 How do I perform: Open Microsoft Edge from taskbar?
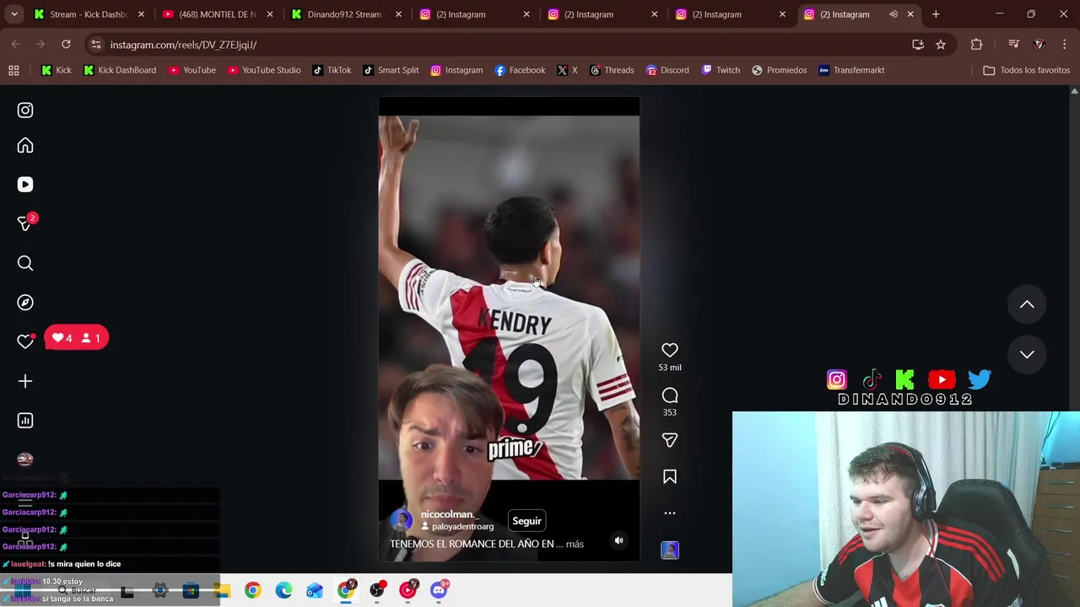pyautogui.click(x=283, y=591)
